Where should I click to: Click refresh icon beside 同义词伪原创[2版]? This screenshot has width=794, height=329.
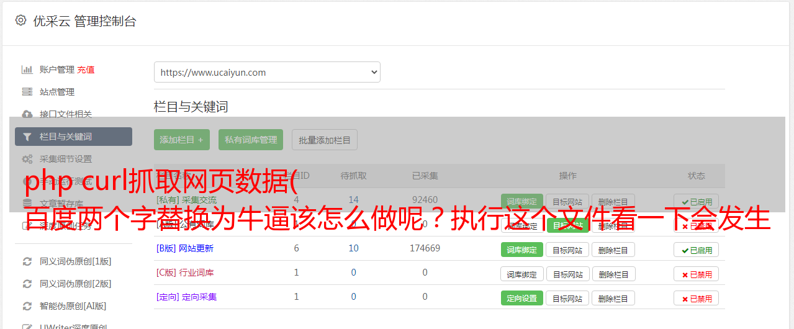coord(27,284)
